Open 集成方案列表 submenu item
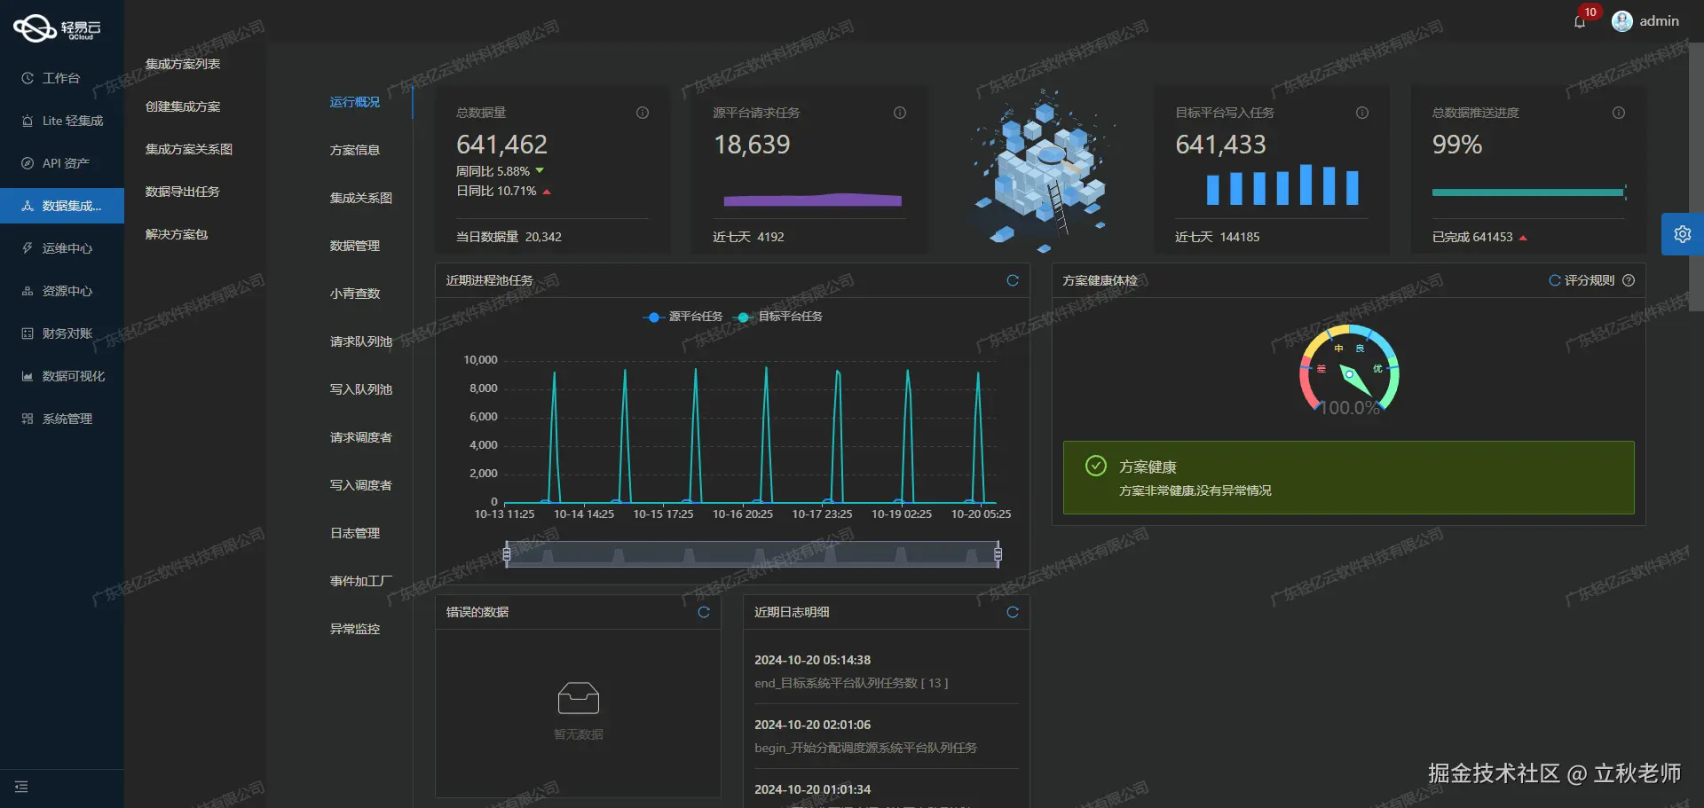1704x808 pixels. [x=183, y=64]
